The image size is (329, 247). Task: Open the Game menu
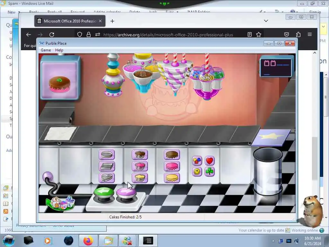(46, 50)
